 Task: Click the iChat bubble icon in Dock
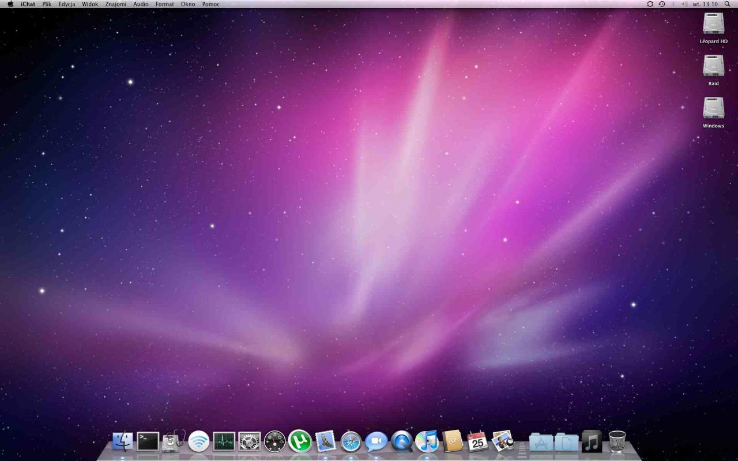376,441
